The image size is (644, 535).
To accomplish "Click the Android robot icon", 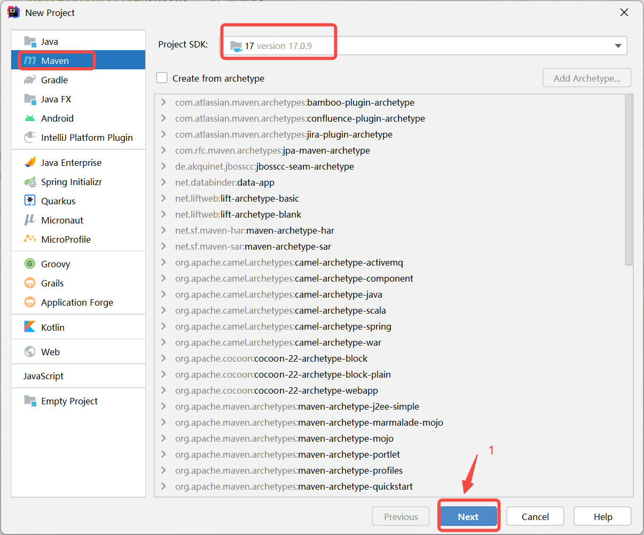I will pos(30,118).
